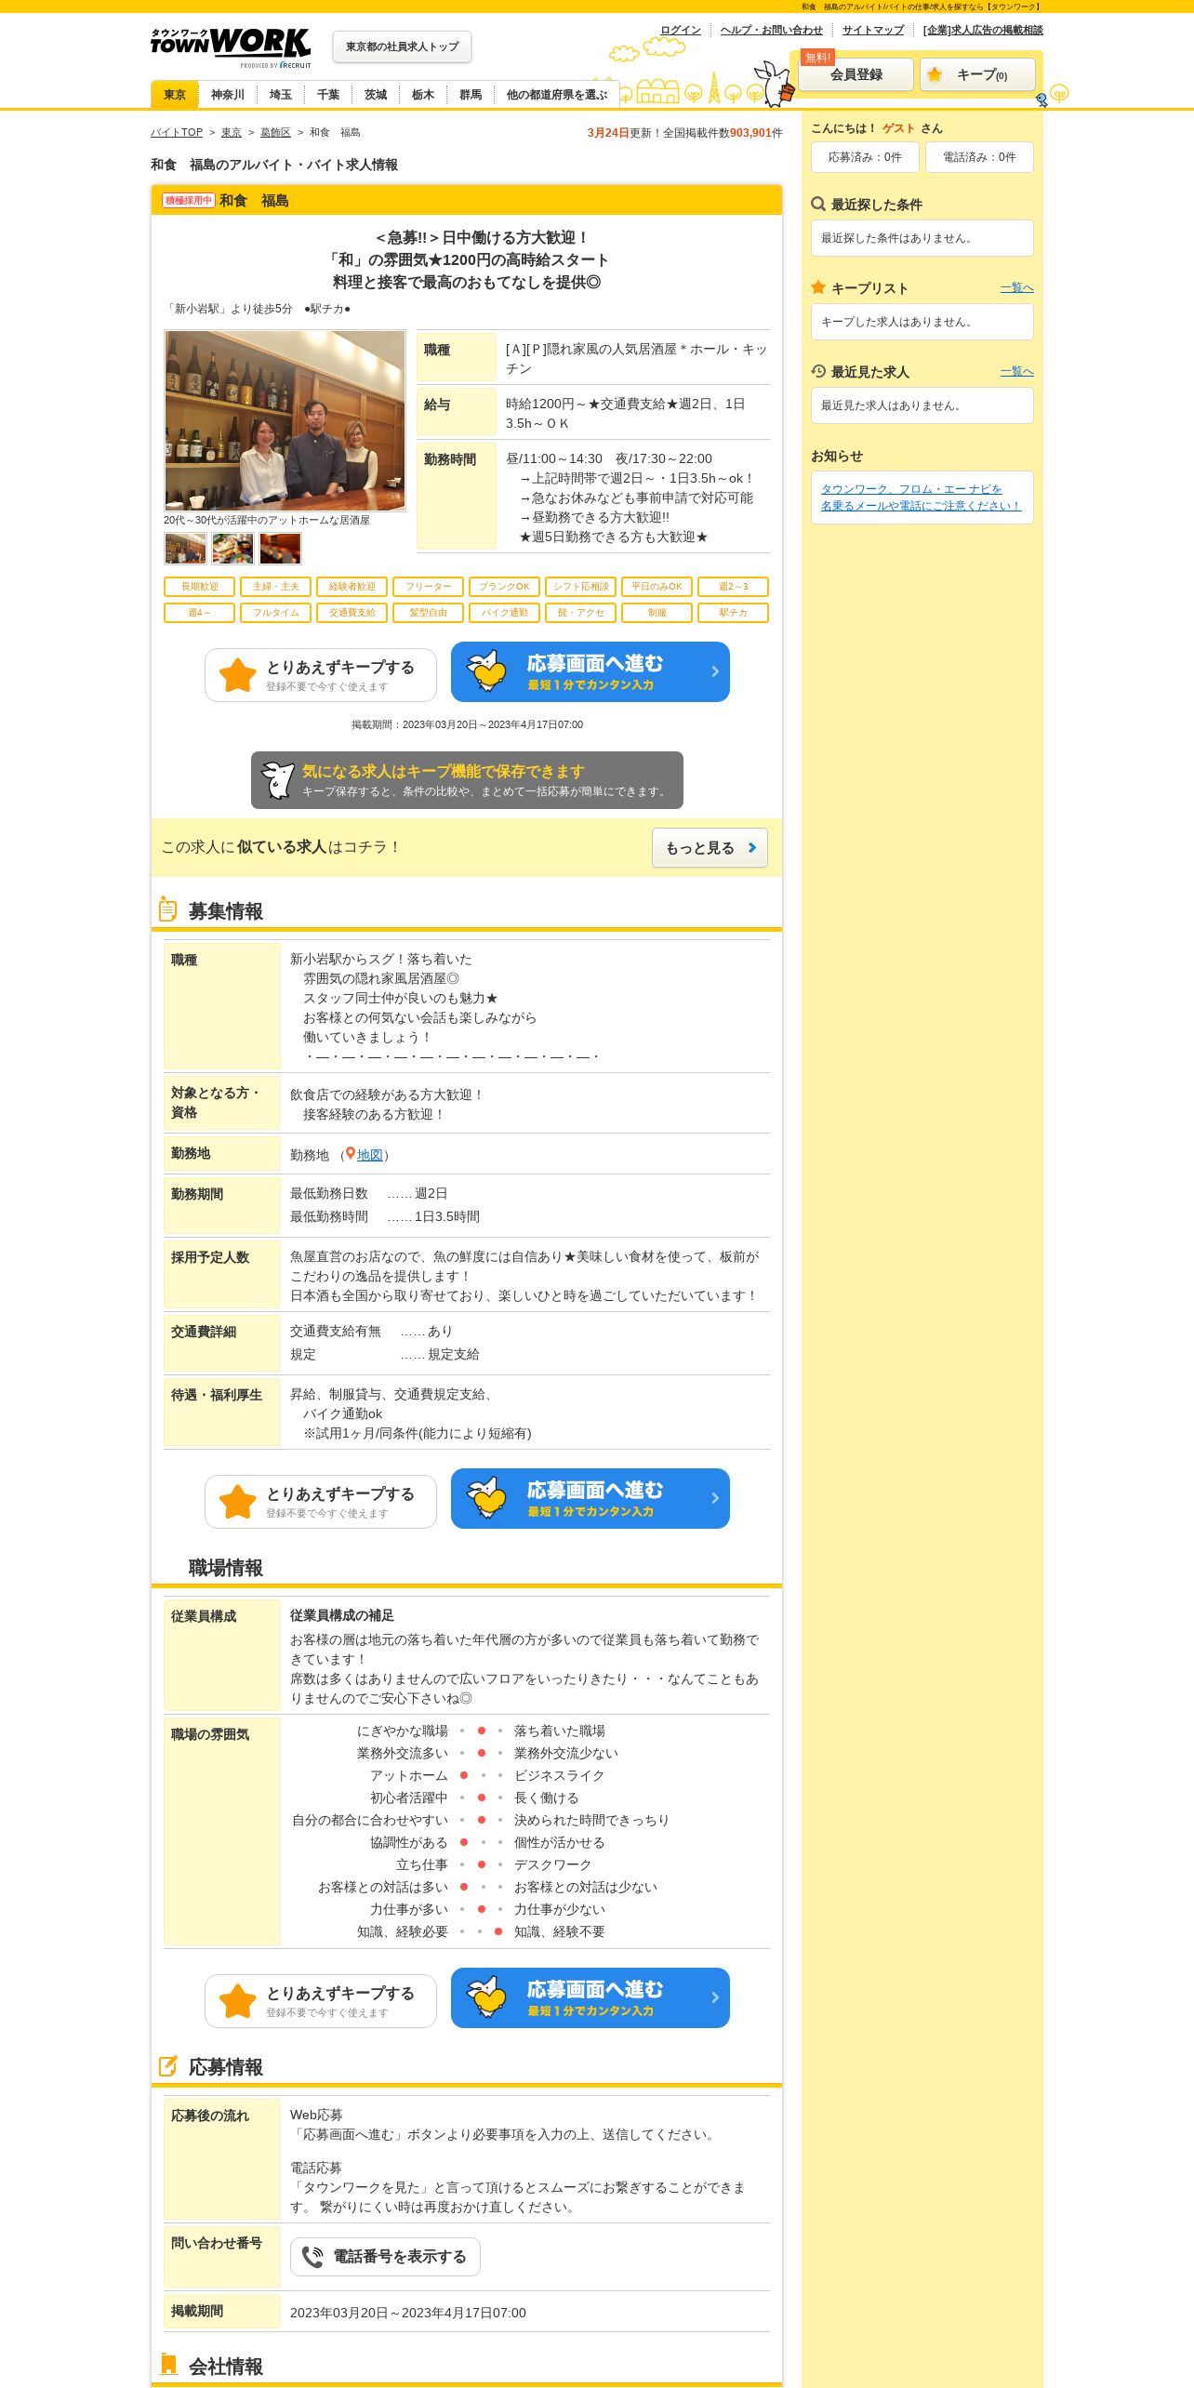
Task: Click 電話済み：0件 box
Action: (x=979, y=157)
